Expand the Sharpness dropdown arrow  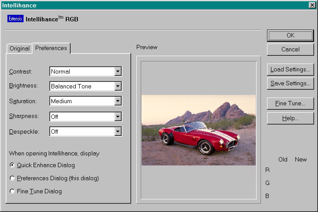point(118,117)
